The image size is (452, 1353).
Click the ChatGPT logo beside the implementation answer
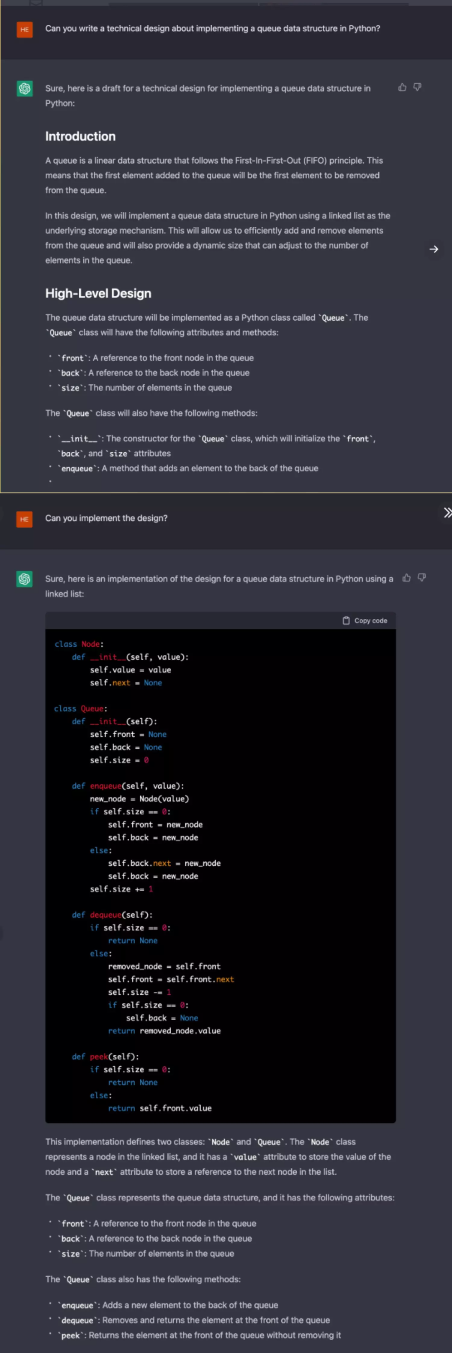click(25, 579)
